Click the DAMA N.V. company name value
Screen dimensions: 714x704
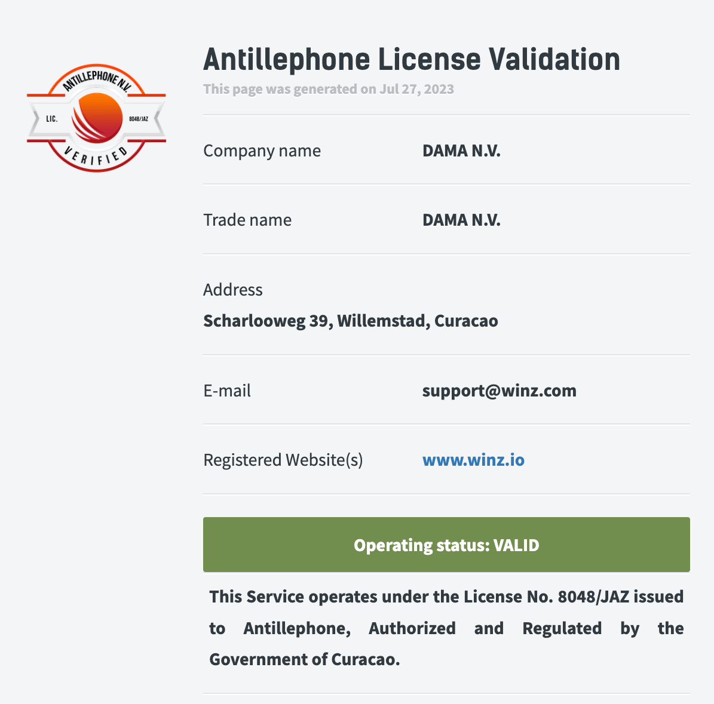[461, 150]
